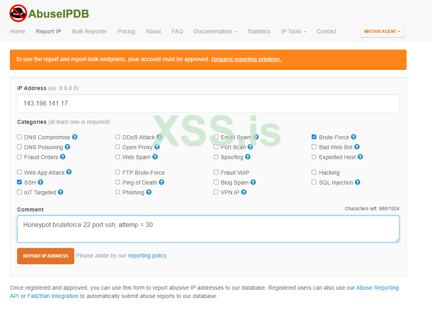Expand the IP Tools dropdown
The image size is (432, 319).
[x=293, y=31]
